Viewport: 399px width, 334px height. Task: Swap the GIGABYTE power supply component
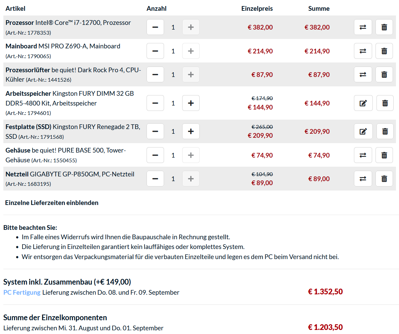pos(363,179)
